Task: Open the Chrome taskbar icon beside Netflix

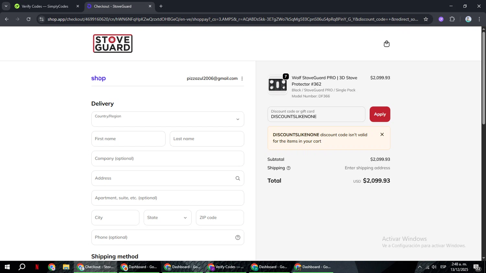Action: pyautogui.click(x=52, y=267)
